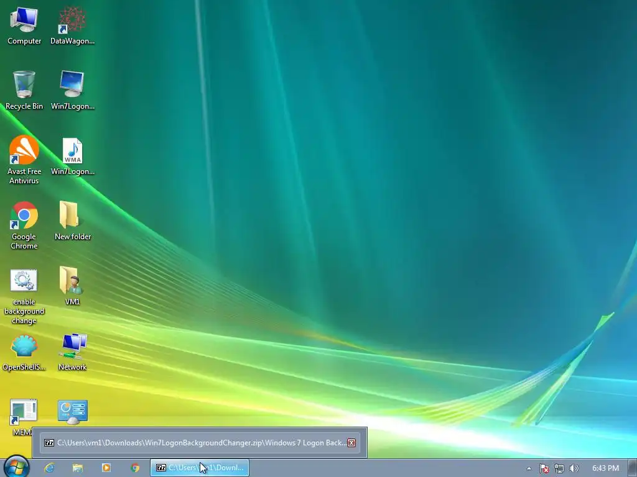Open the network tray icon
This screenshot has width=637, height=477.
559,468
